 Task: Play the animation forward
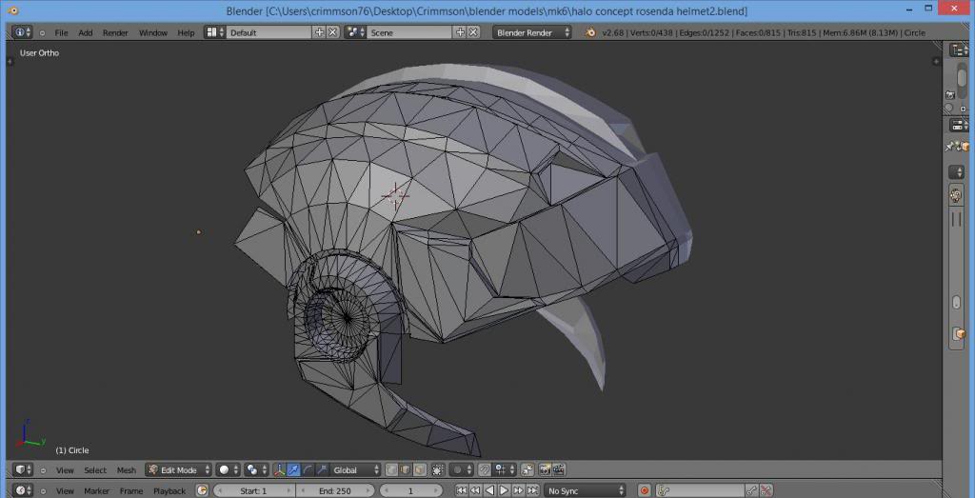pyautogui.click(x=505, y=490)
